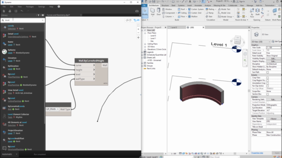Select the Stair tool in Circulation
Image resolution: width=282 pixels, height=158 pixels.
click(209, 17)
